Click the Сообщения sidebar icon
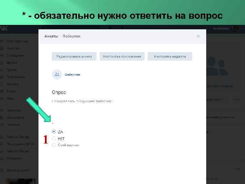Image resolution: width=245 pixels, height=184 pixels. [2, 56]
